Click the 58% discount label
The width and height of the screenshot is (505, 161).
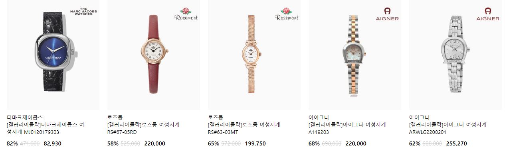click(113, 143)
